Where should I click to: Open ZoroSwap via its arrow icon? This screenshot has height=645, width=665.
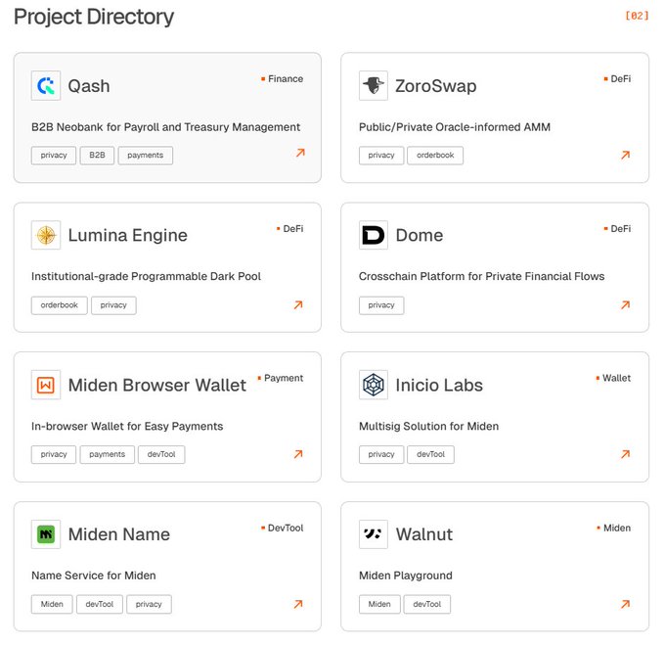click(x=626, y=155)
